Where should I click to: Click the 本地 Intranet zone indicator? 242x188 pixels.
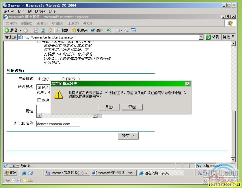(209, 166)
